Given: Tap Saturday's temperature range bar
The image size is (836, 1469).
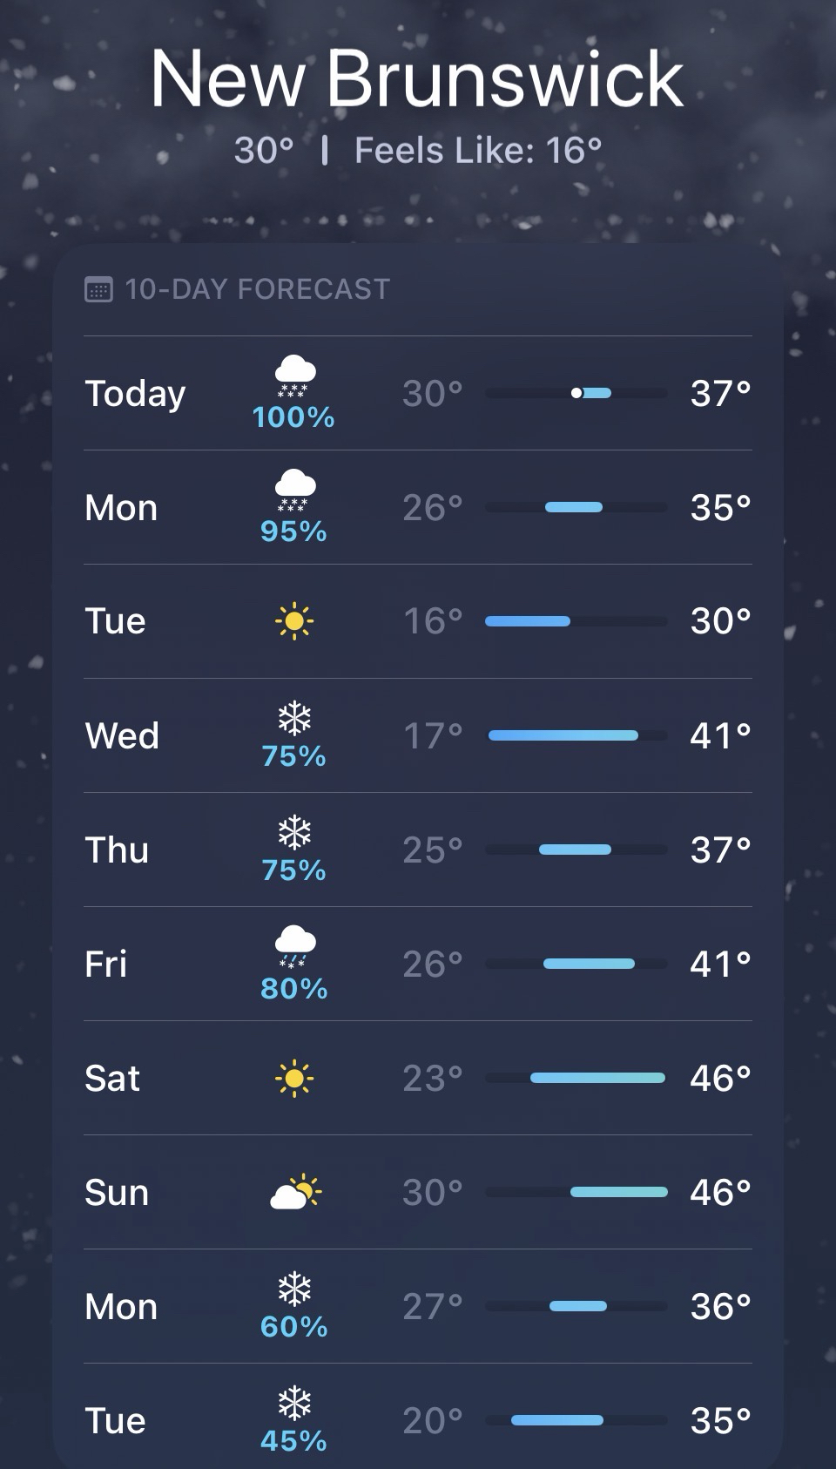Looking at the screenshot, I should coord(576,1078).
